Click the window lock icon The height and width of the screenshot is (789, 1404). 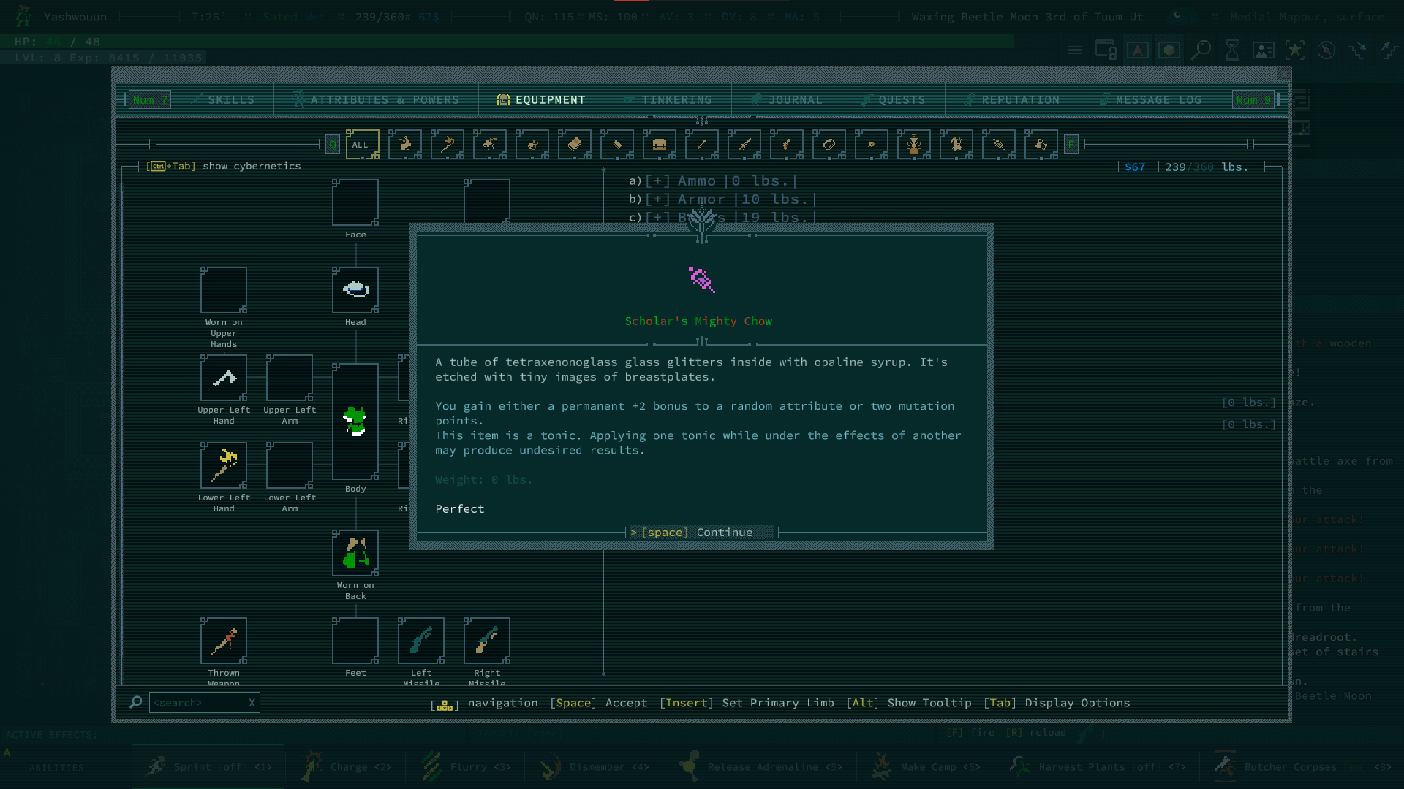click(1106, 50)
